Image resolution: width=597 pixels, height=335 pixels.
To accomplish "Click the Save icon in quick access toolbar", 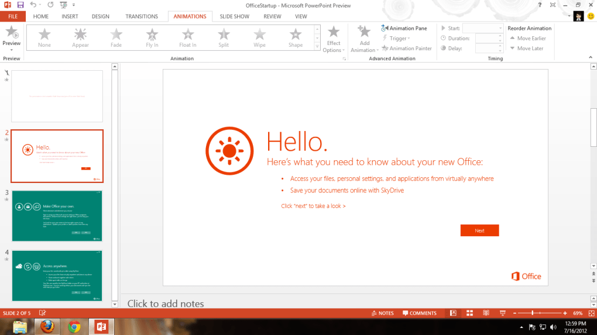I will pos(20,5).
